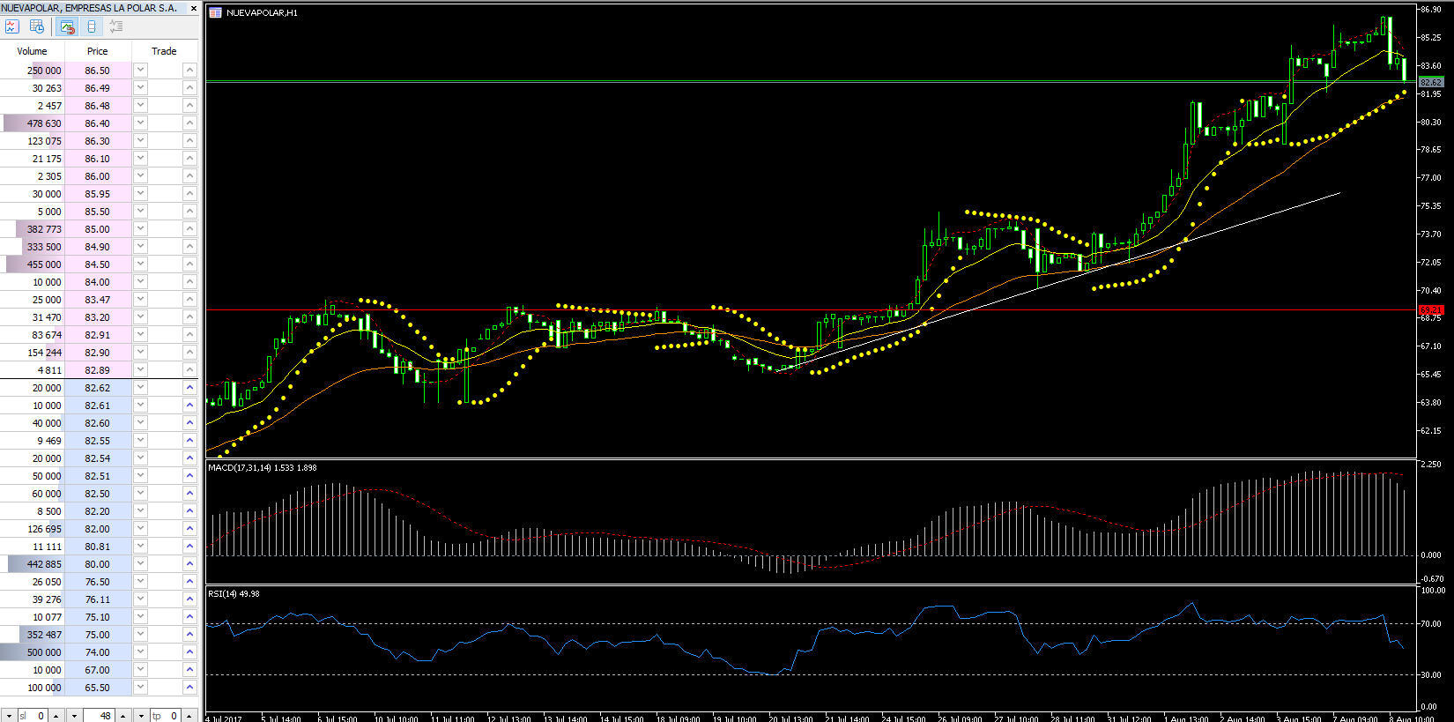This screenshot has height=722, width=1454.
Task: Click the Volume column header
Action: (x=33, y=51)
